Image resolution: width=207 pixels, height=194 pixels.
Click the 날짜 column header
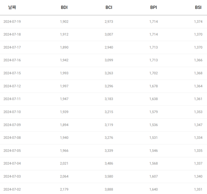[x=12, y=7]
